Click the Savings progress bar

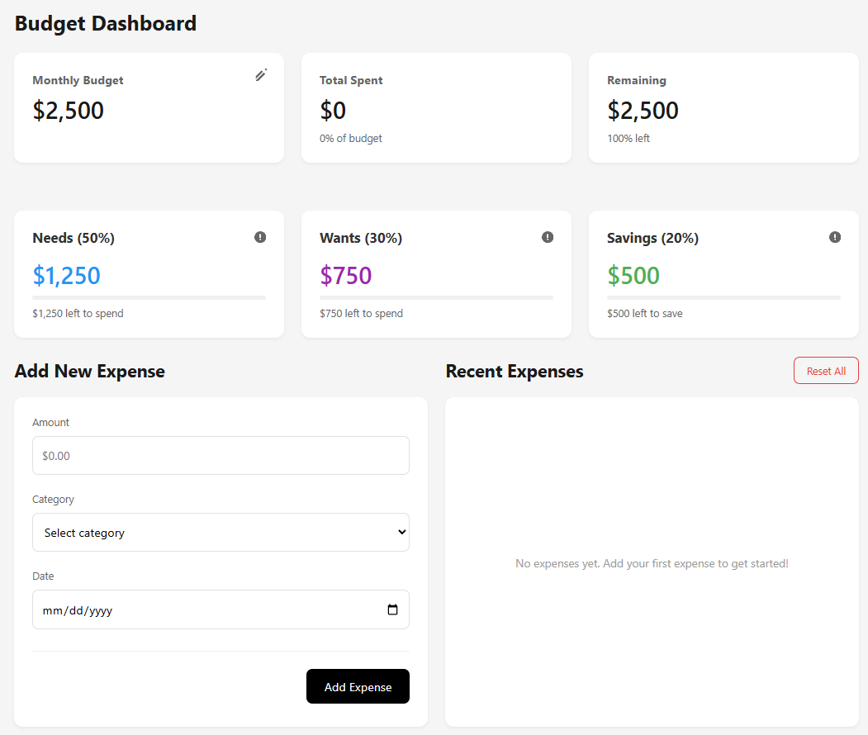(x=723, y=297)
